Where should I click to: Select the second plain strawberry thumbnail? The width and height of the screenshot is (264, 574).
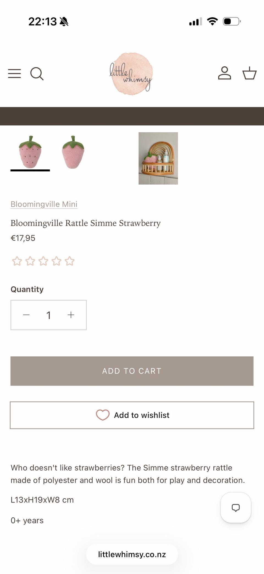tap(73, 152)
